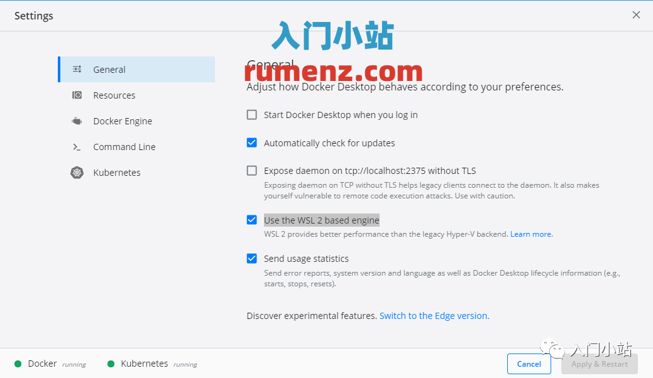Click the Kubernetes wheel icon
Image resolution: width=653 pixels, height=378 pixels.
[x=77, y=173]
